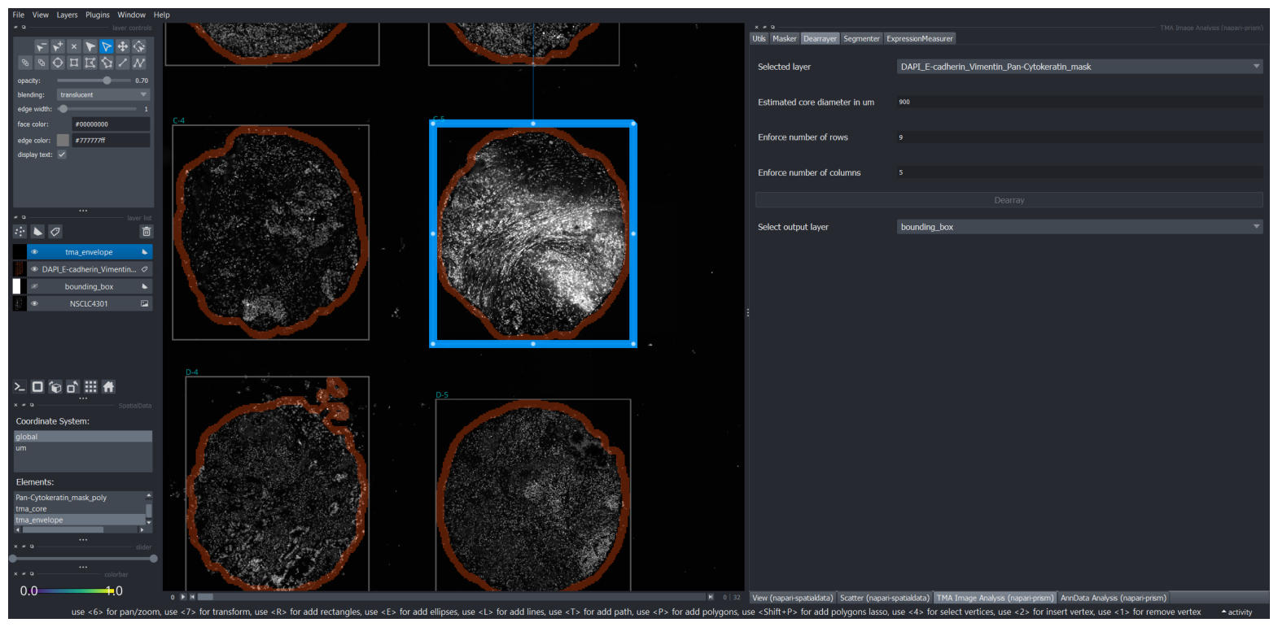Image resolution: width=1278 pixels, height=627 pixels.
Task: Open the File menu
Action: coord(19,15)
